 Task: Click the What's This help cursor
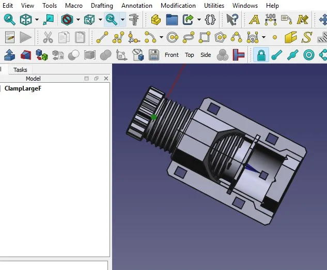(232, 20)
